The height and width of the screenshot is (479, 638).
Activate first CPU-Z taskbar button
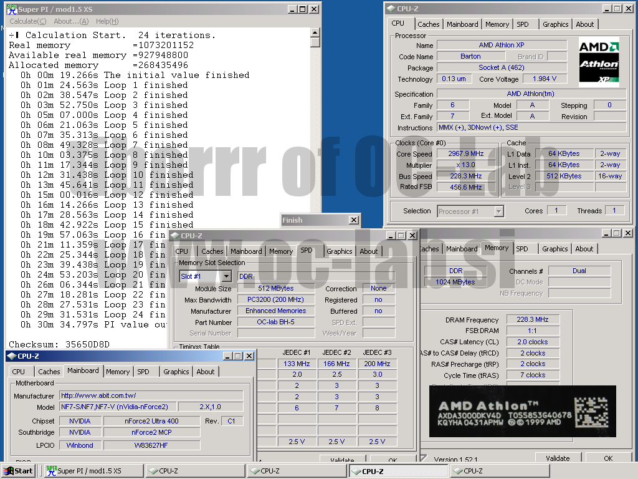coord(195,471)
